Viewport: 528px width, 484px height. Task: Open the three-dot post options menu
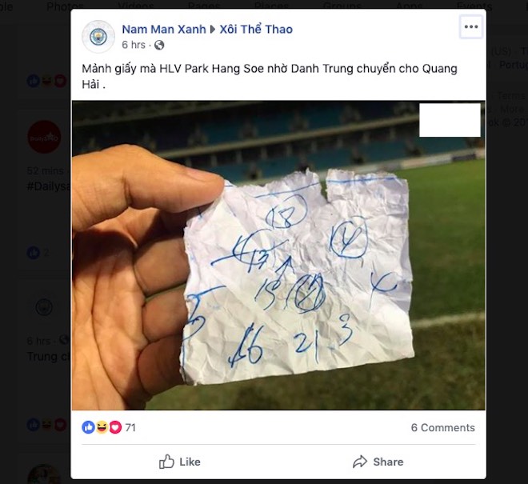click(470, 26)
